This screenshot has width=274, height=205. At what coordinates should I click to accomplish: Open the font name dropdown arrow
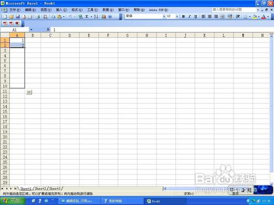[164, 16]
